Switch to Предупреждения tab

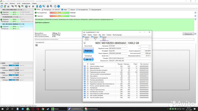(x=95, y=10)
